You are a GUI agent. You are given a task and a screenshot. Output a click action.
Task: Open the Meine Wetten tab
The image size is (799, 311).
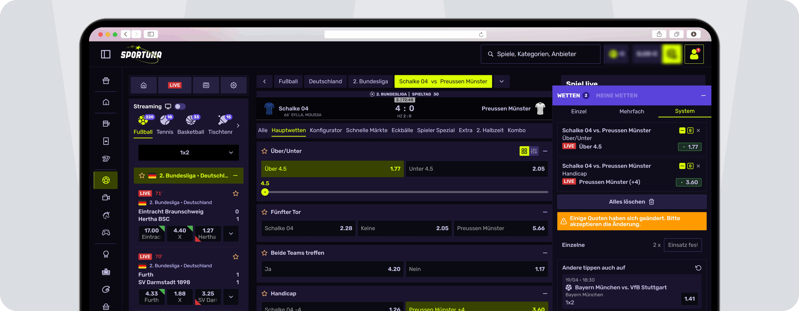pos(617,96)
